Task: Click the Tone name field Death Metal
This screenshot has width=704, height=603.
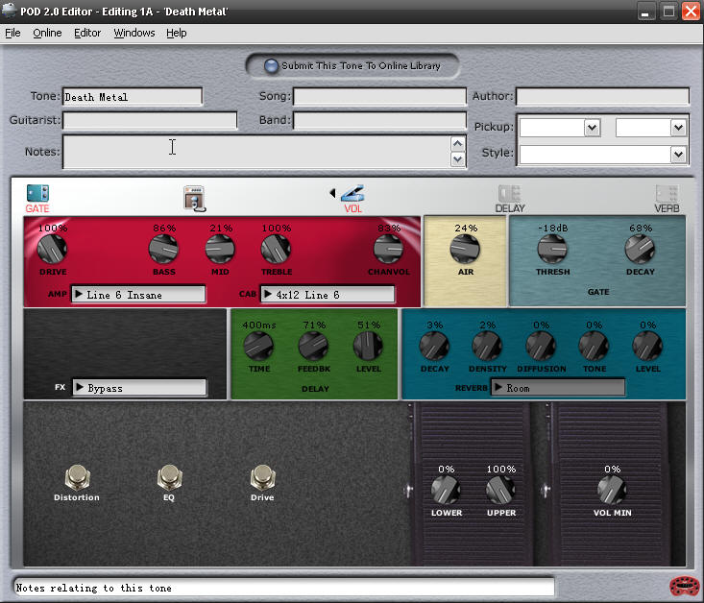Action: 133,97
